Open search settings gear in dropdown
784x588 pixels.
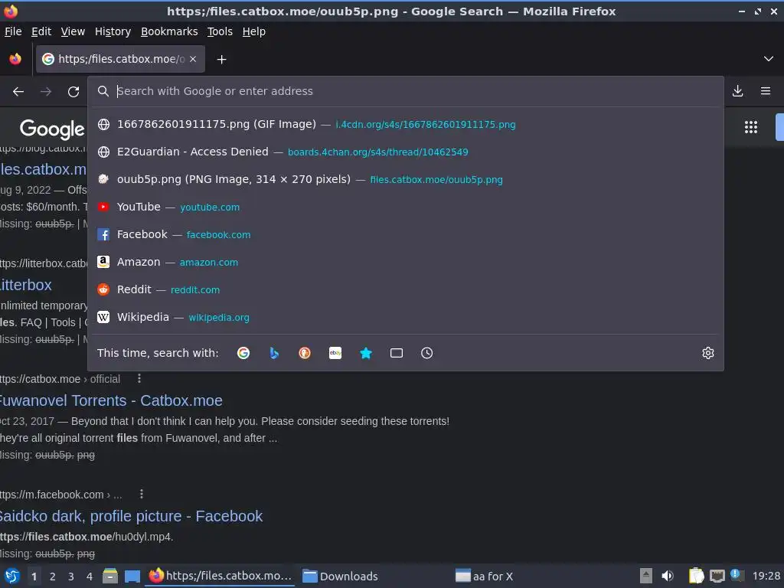point(708,353)
